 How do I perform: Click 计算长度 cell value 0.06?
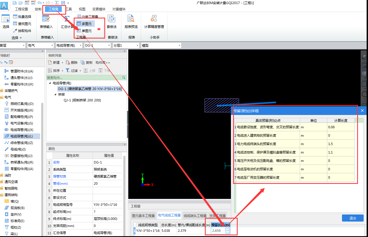[x=341, y=127]
